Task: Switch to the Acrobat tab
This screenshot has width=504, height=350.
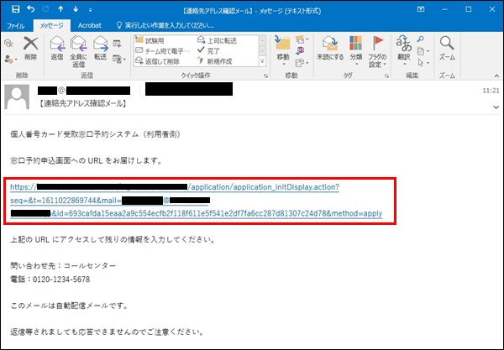Action: [x=89, y=25]
